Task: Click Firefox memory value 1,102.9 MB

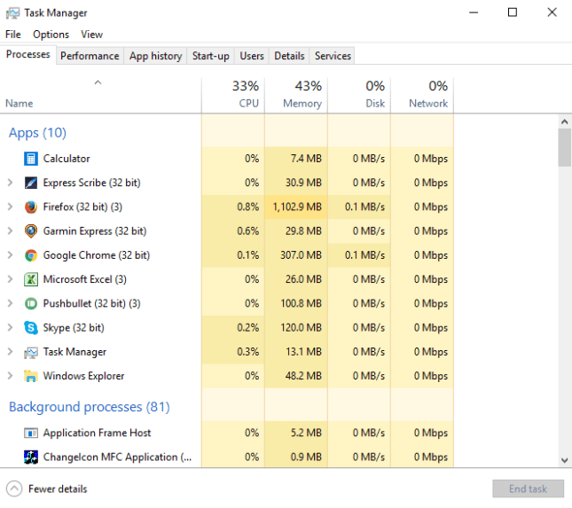Action: coord(297,207)
